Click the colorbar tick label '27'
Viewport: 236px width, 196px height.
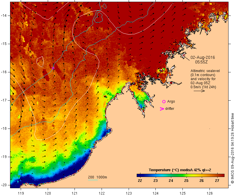pos(217,181)
